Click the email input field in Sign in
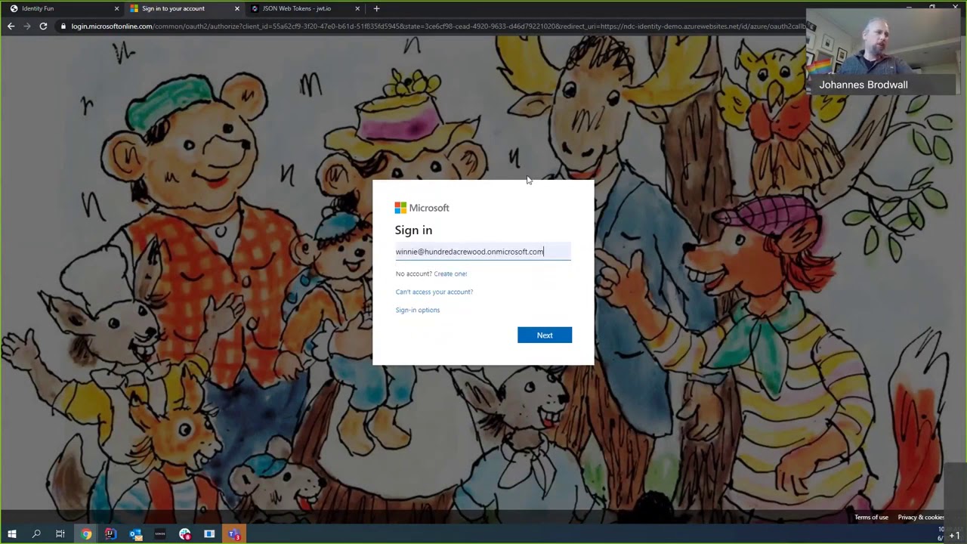Screen dimensions: 967x544 point(483,252)
